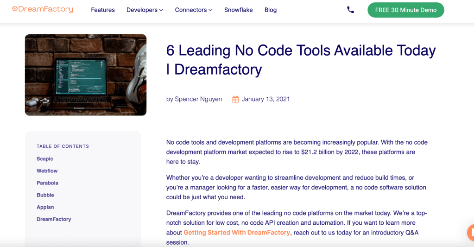Jump to Webflow in table of contents
This screenshot has height=247, width=474.
click(x=47, y=171)
